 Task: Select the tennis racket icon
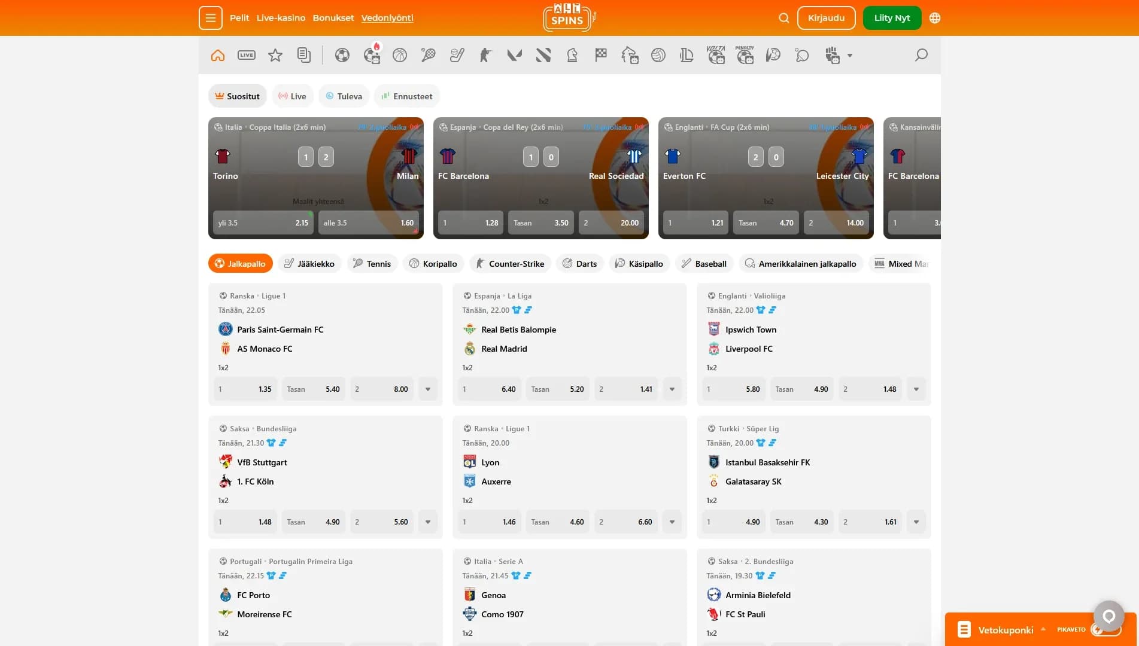[429, 56]
